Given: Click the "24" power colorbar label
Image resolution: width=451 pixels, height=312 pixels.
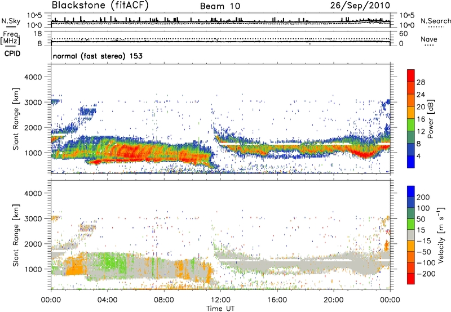Looking at the screenshot, I should pos(421,95).
